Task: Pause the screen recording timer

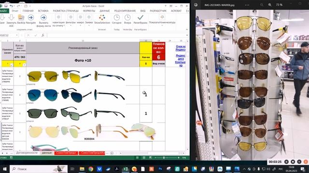Action: pyautogui.click(x=286, y=161)
